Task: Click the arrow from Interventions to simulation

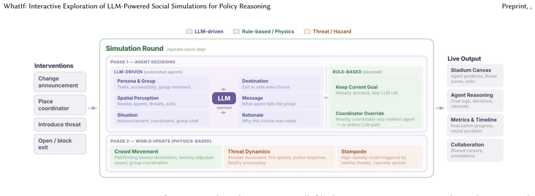Action: (x=92, y=108)
